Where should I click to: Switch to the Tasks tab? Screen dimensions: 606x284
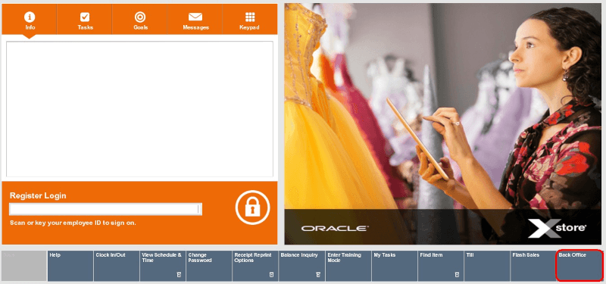coord(85,20)
